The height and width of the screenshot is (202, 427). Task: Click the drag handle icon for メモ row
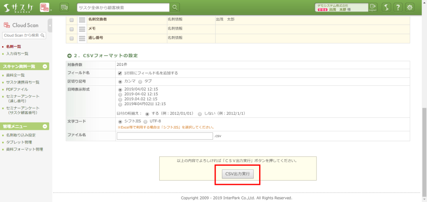82,29
